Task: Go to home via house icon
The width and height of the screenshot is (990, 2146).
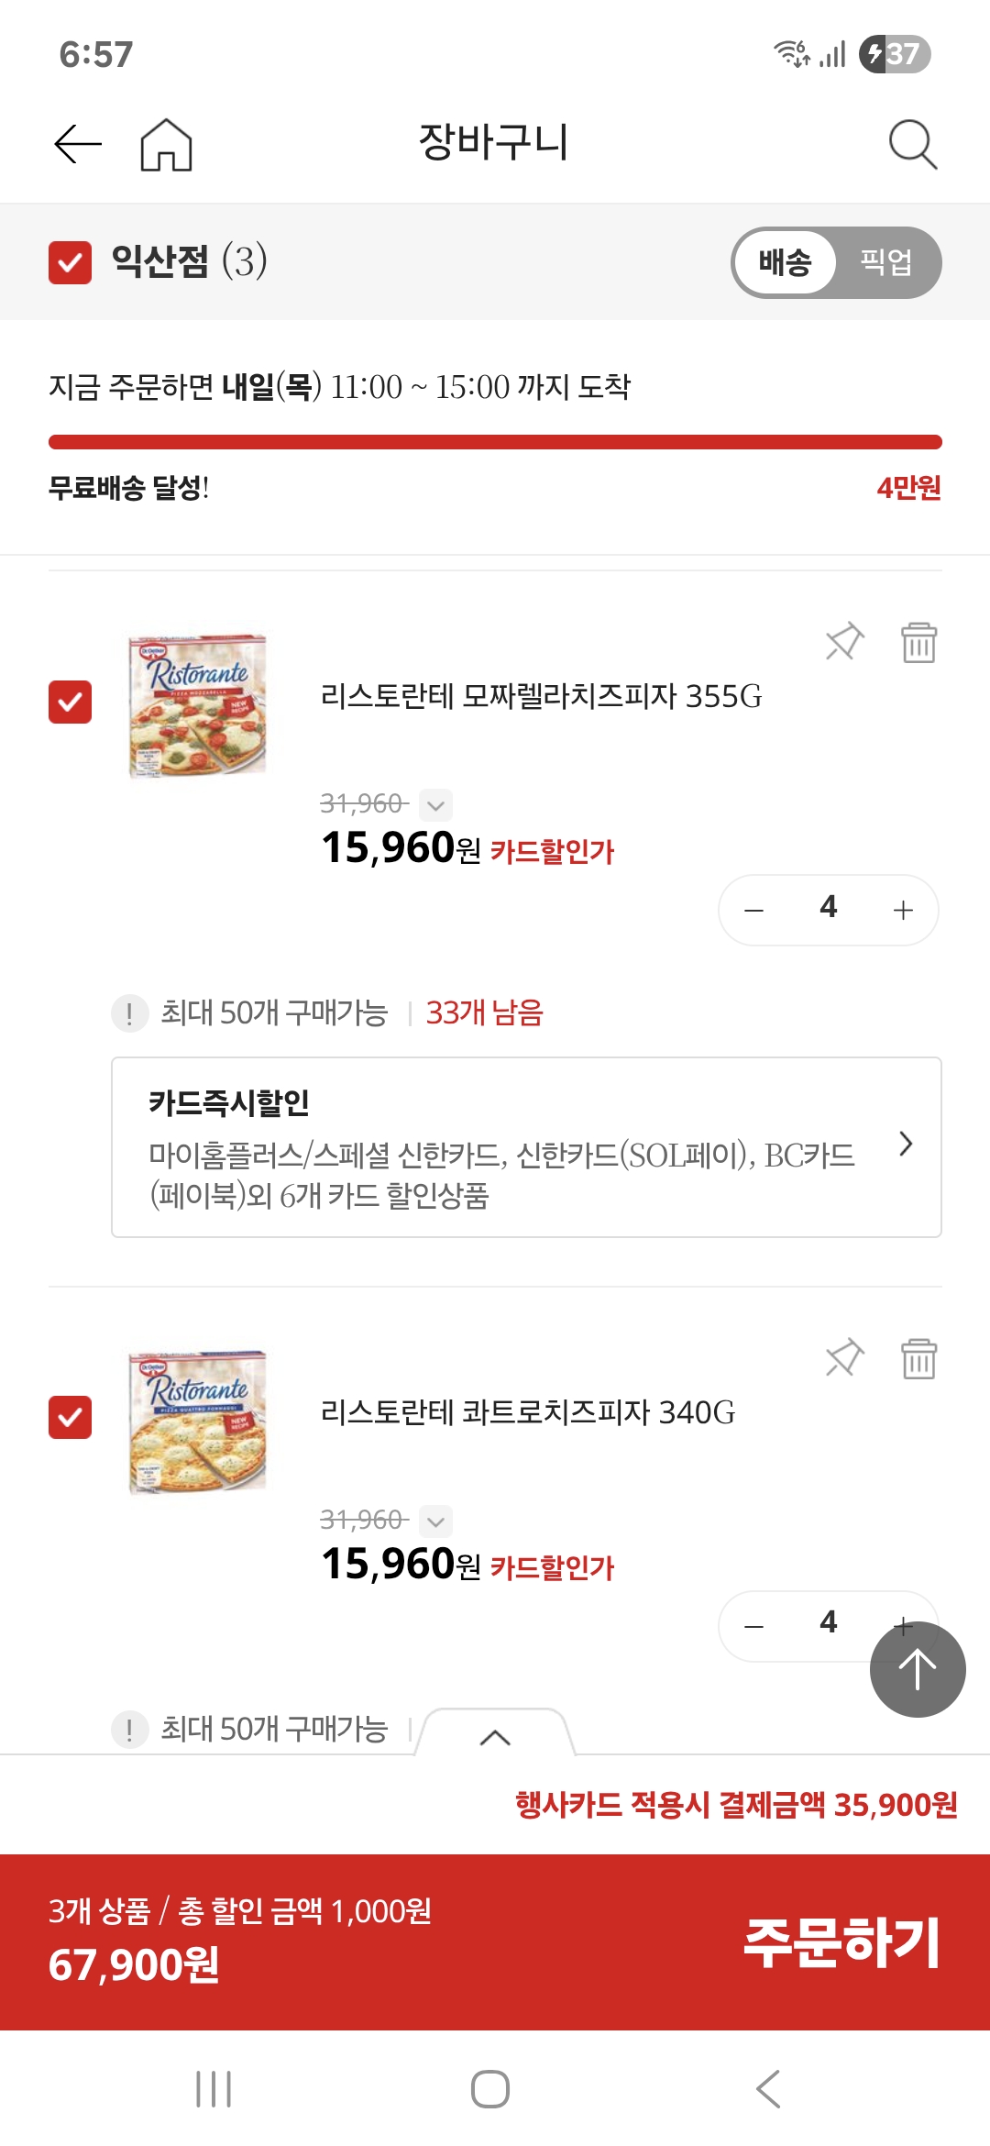Action: click(166, 145)
